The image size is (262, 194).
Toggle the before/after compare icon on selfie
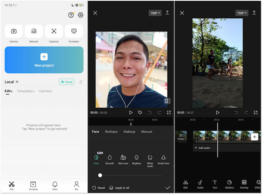pos(167,101)
